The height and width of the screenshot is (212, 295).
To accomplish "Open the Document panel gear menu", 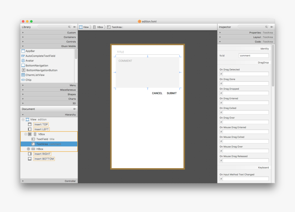I will coord(74,109).
